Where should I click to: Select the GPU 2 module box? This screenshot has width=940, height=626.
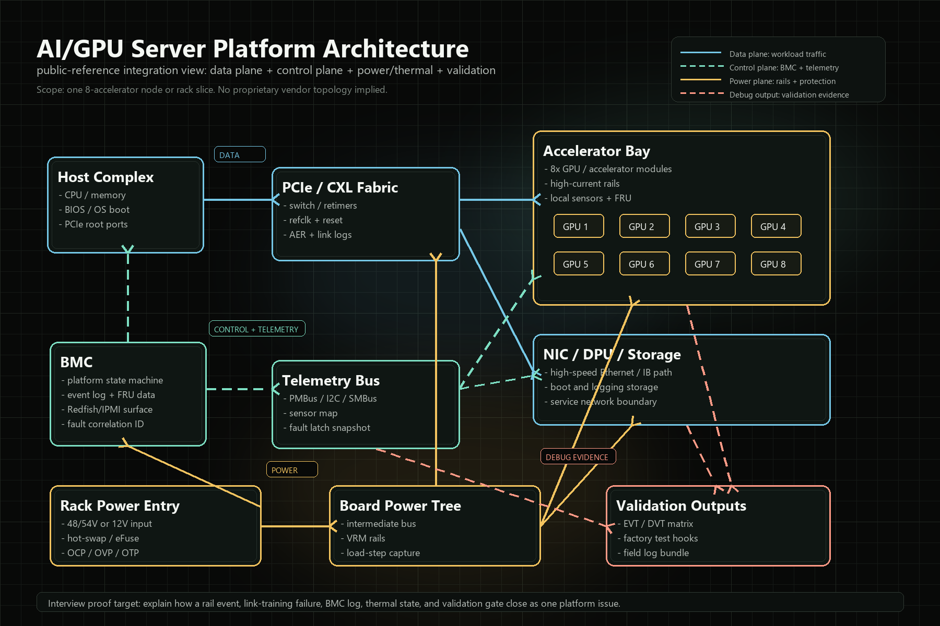pyautogui.click(x=644, y=226)
